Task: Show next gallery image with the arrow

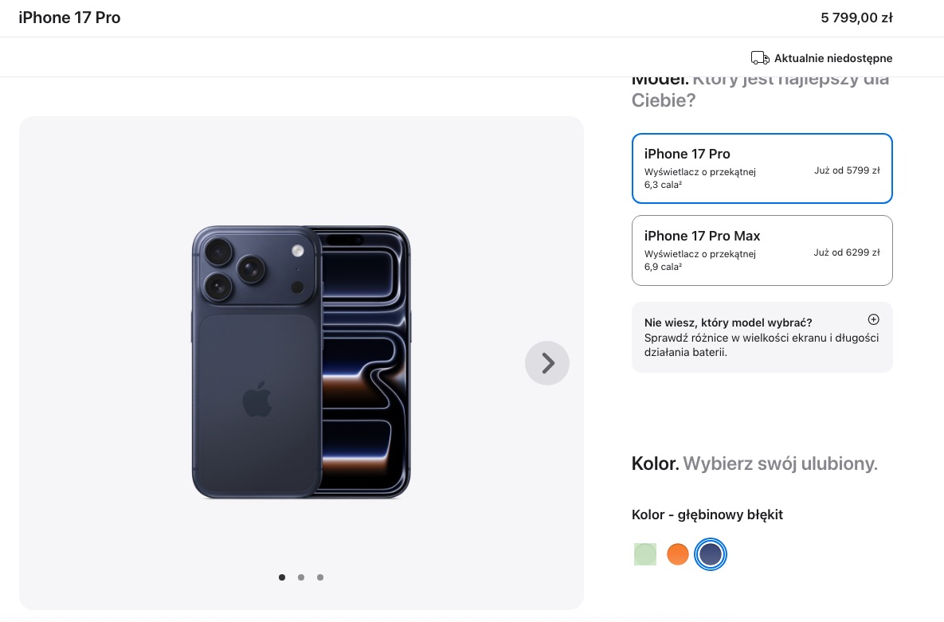Action: (x=546, y=363)
